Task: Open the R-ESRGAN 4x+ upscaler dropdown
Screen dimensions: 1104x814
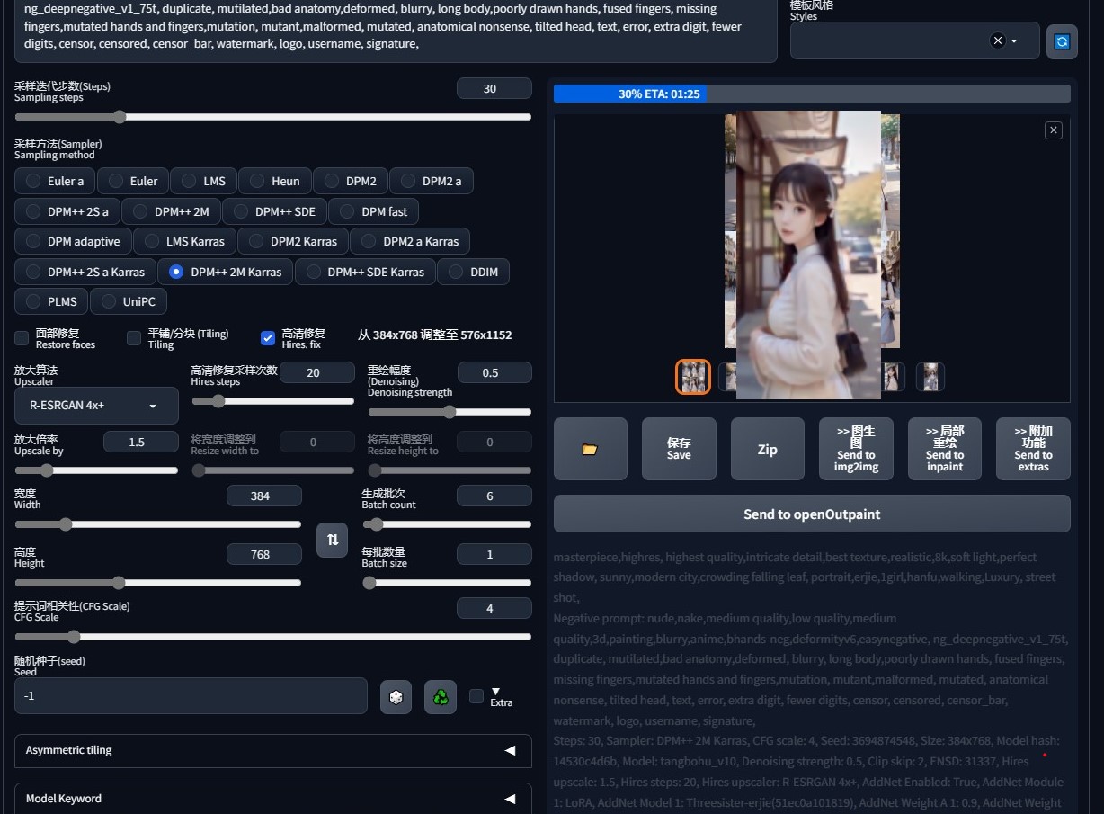Action: tap(96, 406)
